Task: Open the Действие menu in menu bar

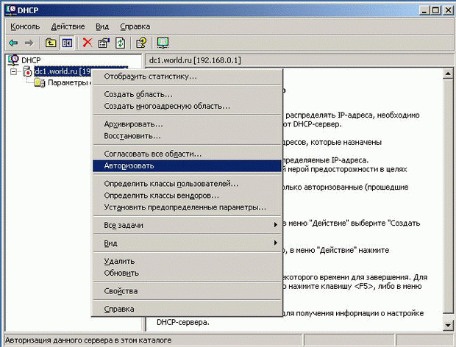Action: pyautogui.click(x=68, y=26)
